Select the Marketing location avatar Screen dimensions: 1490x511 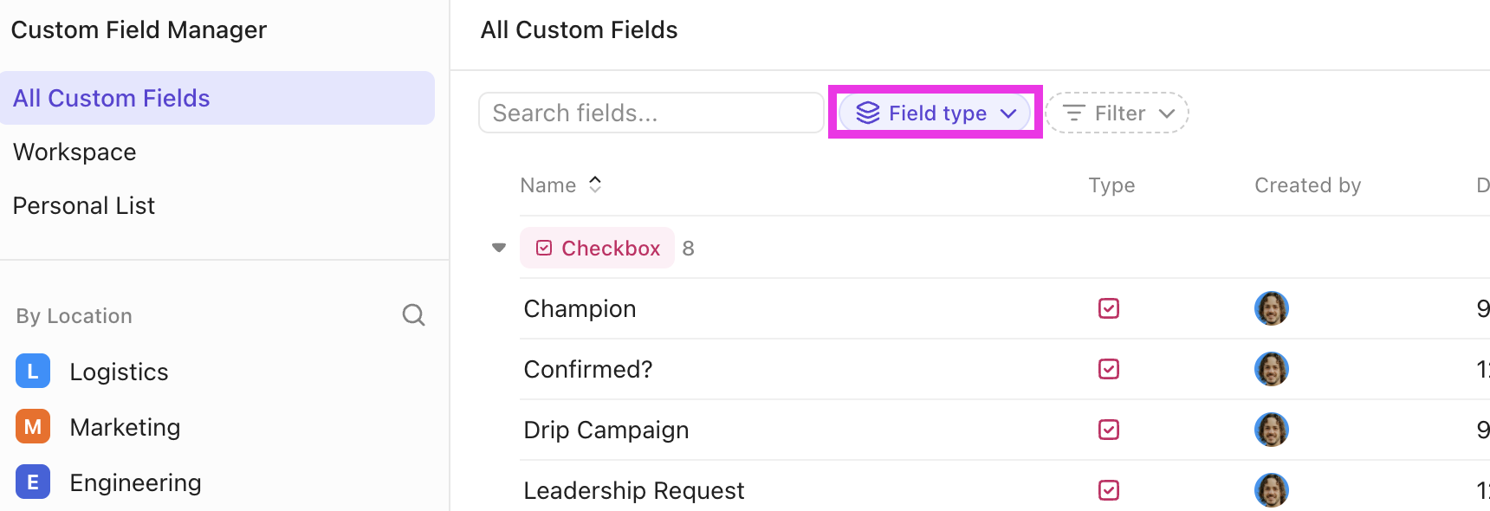[32, 426]
